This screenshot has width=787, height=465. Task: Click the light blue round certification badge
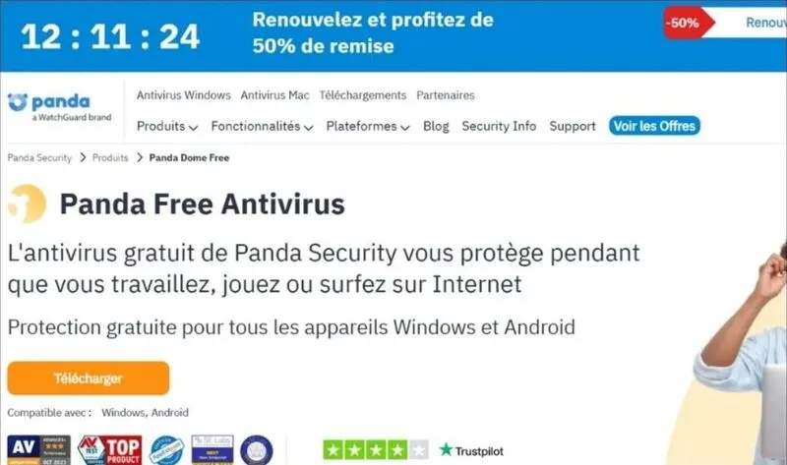pos(167,450)
